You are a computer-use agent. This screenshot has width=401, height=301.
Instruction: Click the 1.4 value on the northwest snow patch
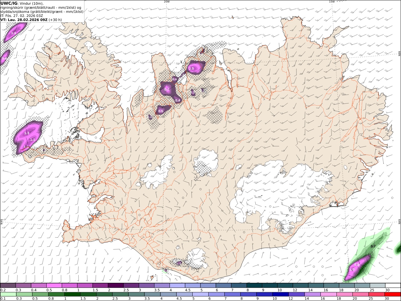[x=13, y=33]
